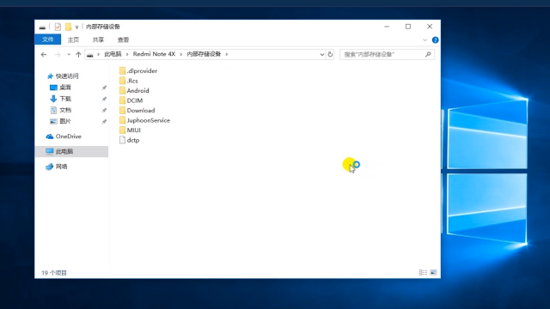The width and height of the screenshot is (550, 309).
Task: Expand the chevron after 内部存储设备 breadcrumb
Action: click(227, 54)
